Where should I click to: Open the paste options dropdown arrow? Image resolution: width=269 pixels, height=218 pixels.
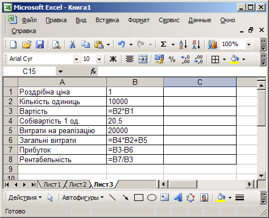point(108,45)
